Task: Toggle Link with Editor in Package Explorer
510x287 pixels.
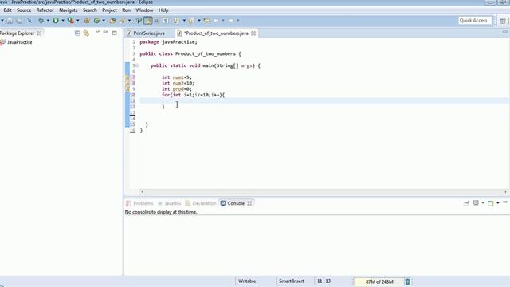Action: coord(86,33)
